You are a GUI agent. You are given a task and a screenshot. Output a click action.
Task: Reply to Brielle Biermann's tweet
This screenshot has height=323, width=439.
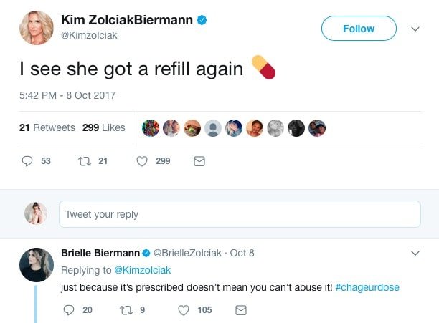coord(69,309)
